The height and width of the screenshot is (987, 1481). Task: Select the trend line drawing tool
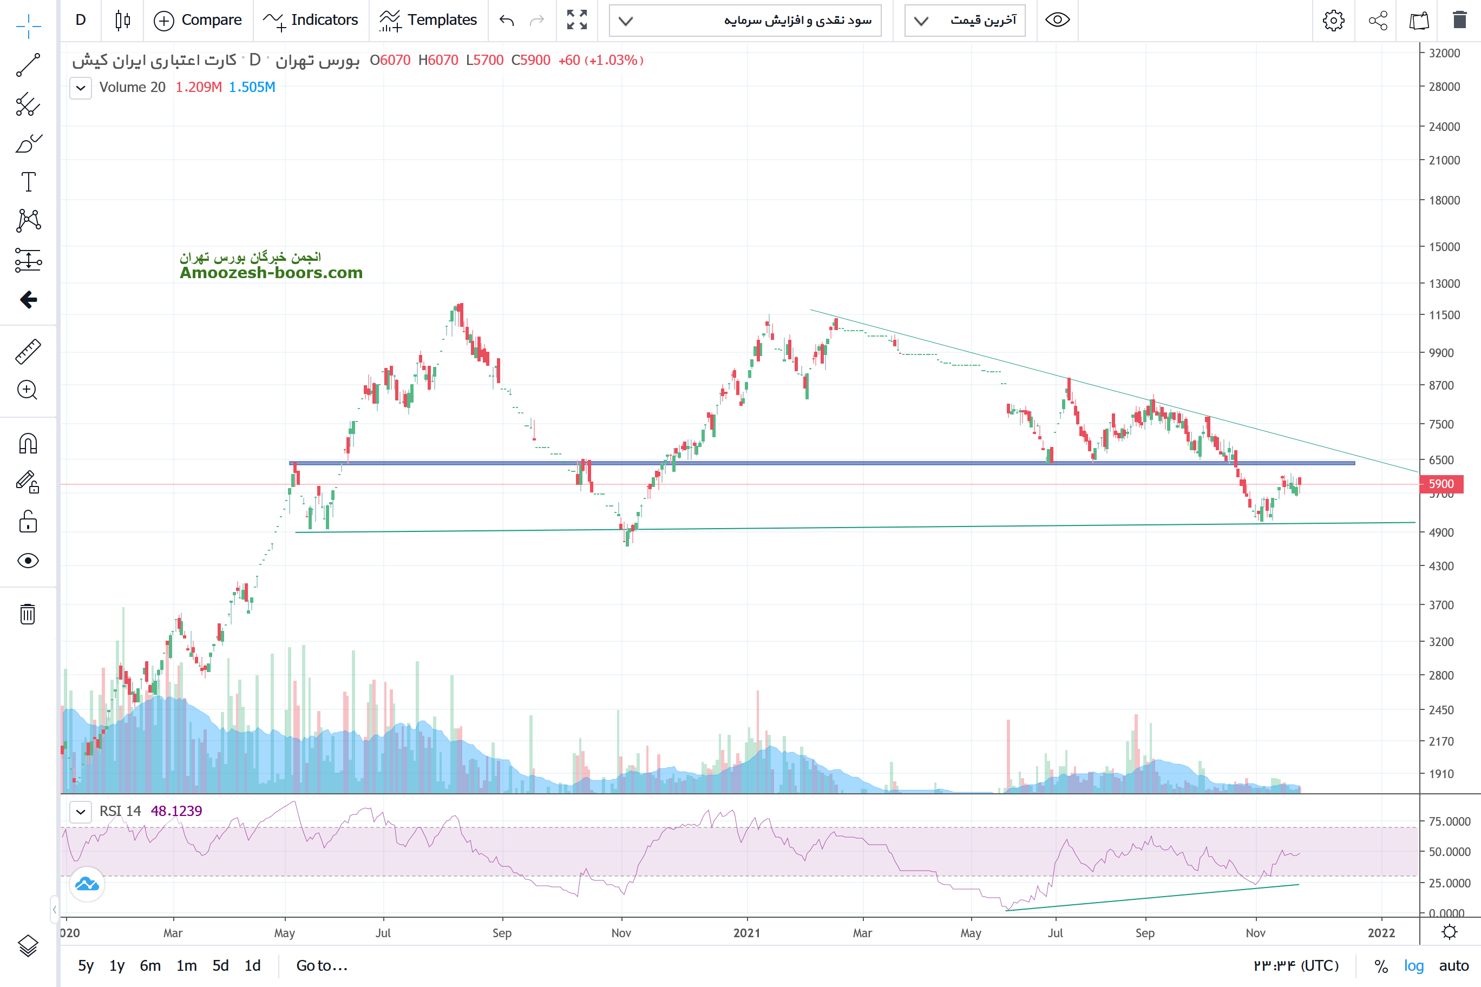coord(28,65)
